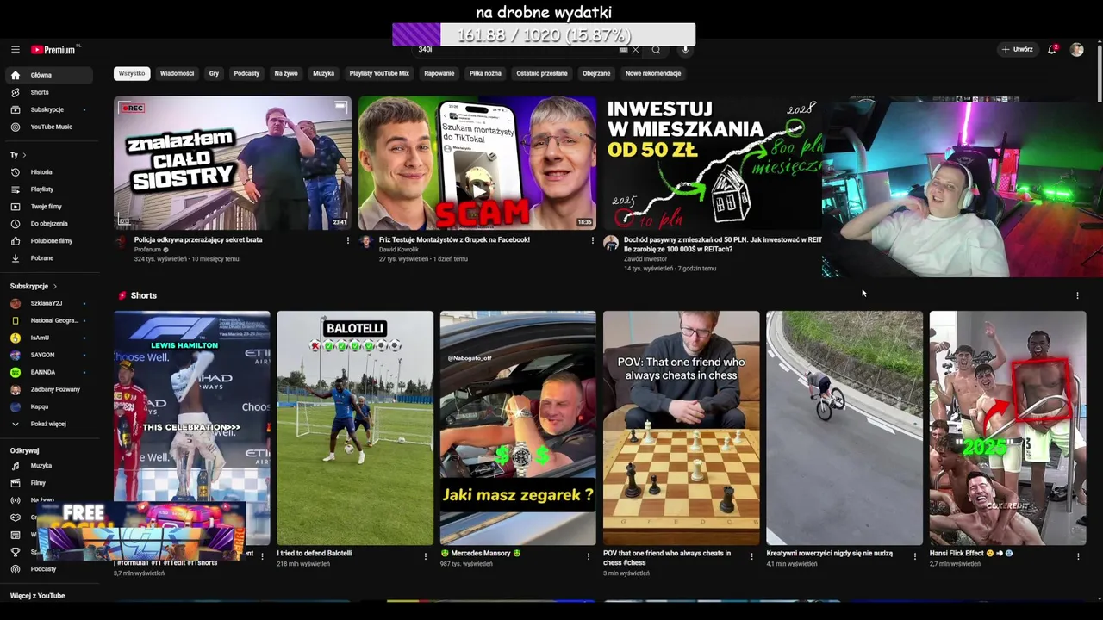Click the Utwórz create button
The image size is (1103, 620).
1017,50
